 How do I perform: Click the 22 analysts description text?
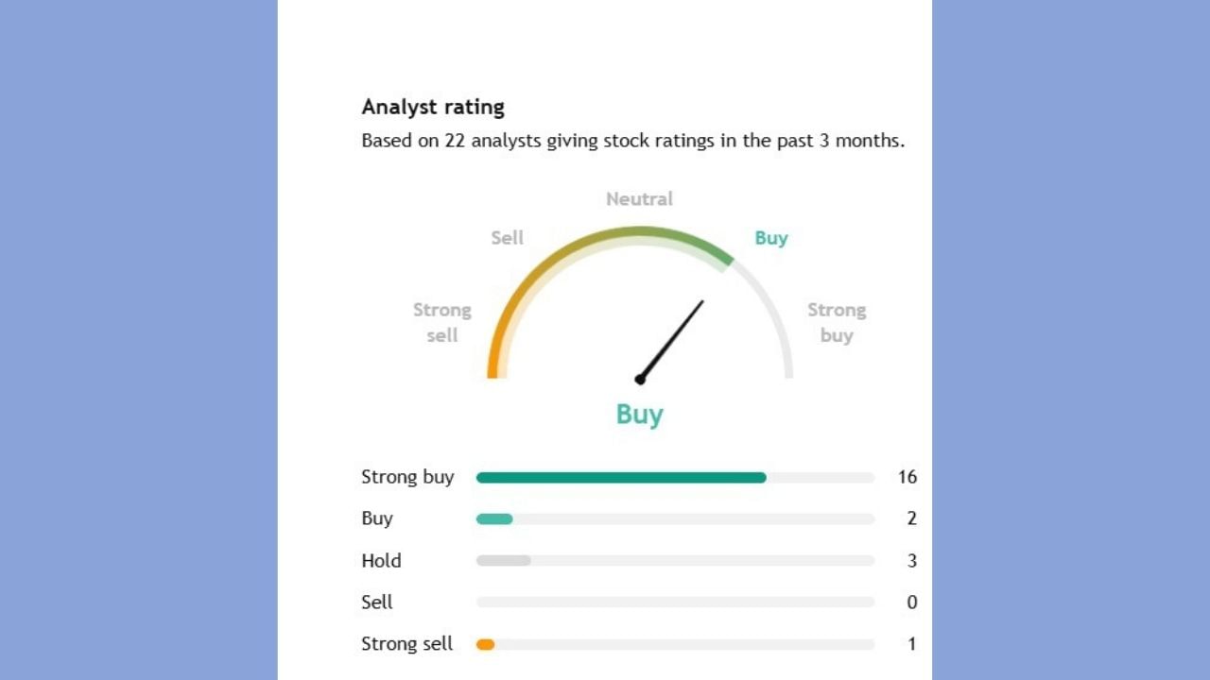(632, 141)
